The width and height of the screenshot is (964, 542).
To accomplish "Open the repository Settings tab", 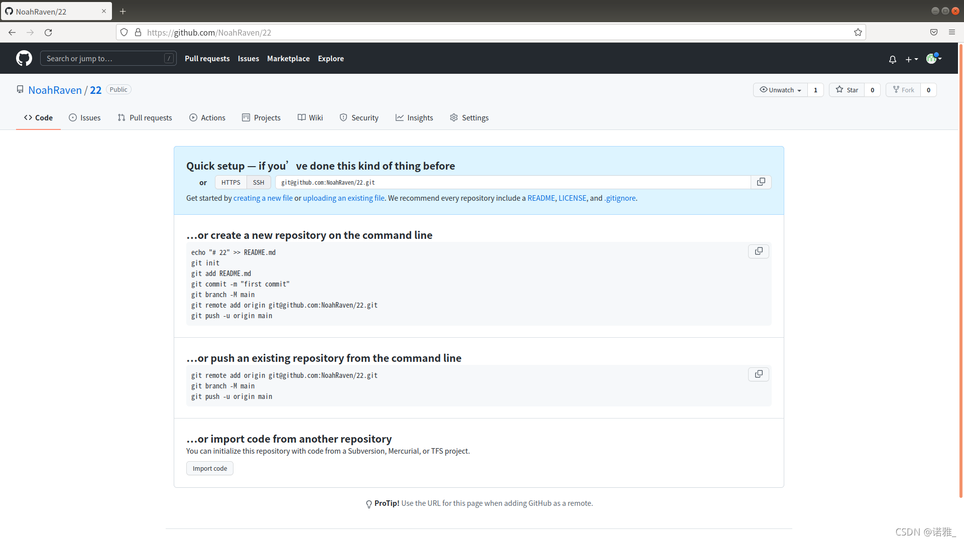I will click(469, 117).
